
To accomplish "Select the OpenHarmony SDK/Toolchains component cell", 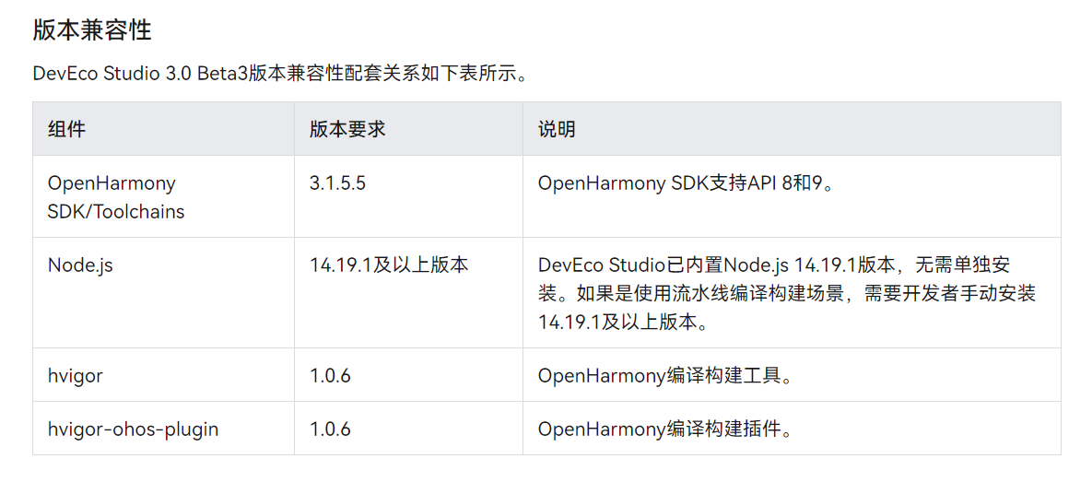I will click(116, 197).
